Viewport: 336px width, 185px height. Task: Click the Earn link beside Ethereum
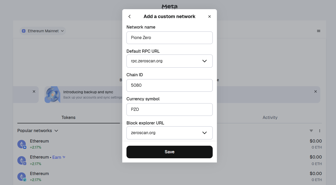tap(57, 157)
